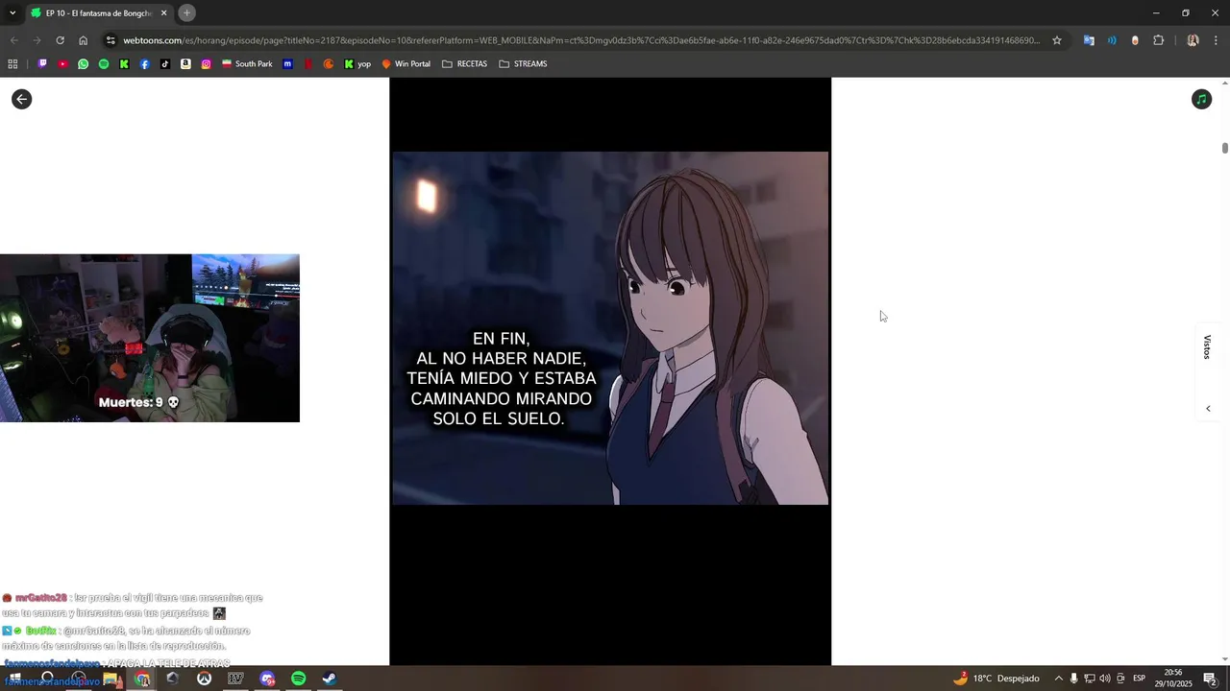This screenshot has width=1230, height=691.
Task: Open the Facebook bookmark
Action: (145, 64)
